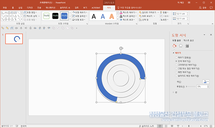Open the 애니메이션 (Animations) ribbon tab
The width and height of the screenshot is (215, 128).
point(51,8)
